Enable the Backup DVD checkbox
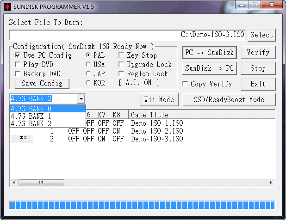The image size is (286, 220). click(18, 73)
